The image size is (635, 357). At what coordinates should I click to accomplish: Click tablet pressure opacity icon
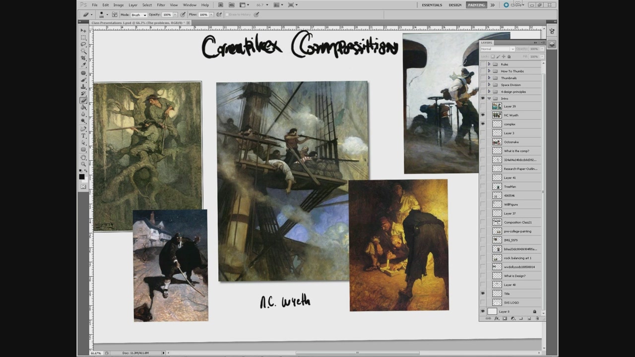coord(183,14)
